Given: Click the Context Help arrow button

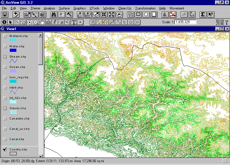Looking at the screenshot, I should coord(210,14).
